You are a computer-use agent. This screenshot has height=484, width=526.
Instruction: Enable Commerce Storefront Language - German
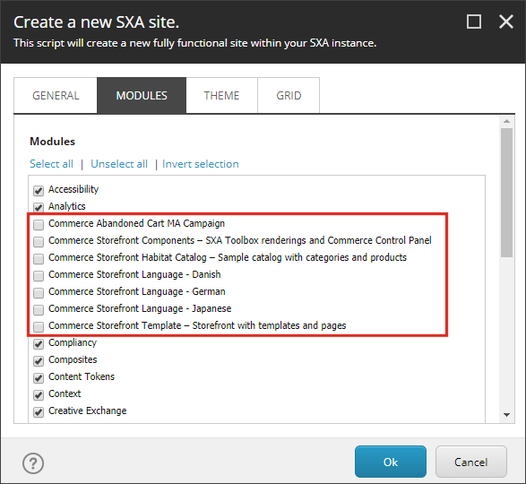click(x=39, y=293)
